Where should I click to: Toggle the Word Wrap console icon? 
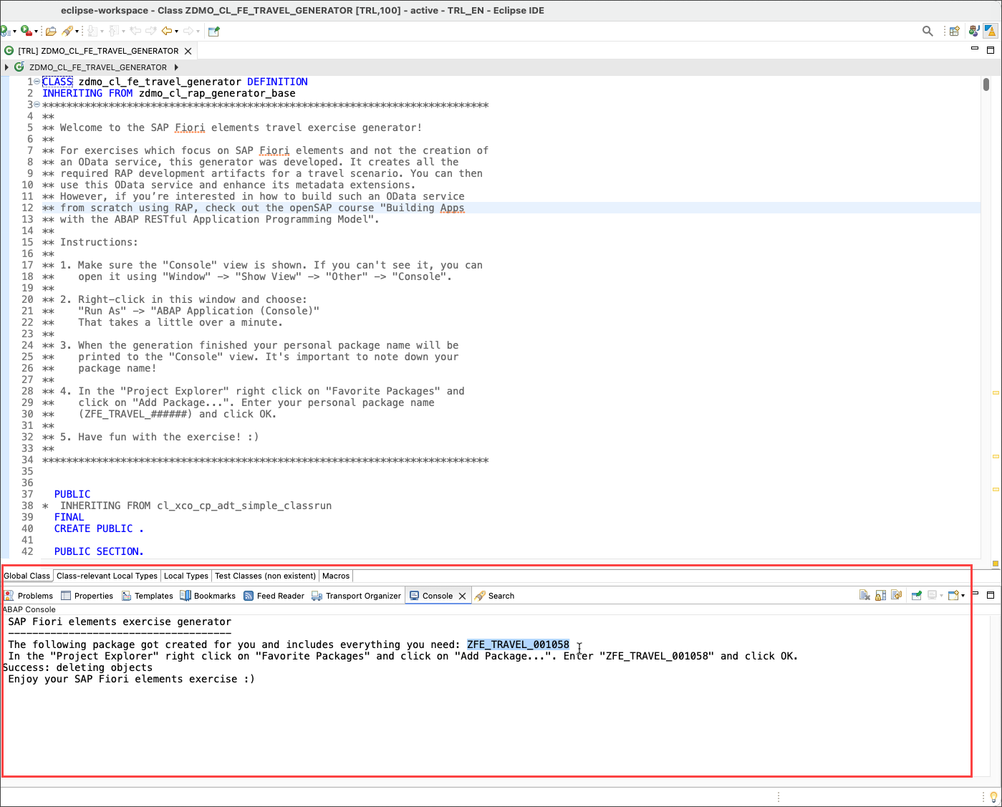(x=896, y=595)
